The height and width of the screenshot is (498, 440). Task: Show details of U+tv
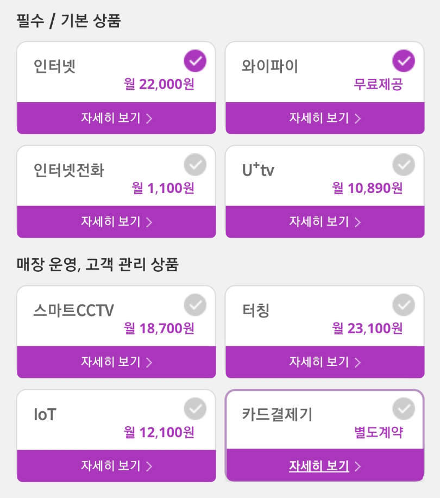pyautogui.click(x=325, y=222)
